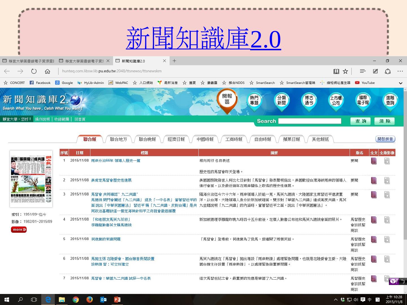The image size is (407, 305).
Task: Open PowerPoint from the Windows taskbar
Action: [x=117, y=299]
